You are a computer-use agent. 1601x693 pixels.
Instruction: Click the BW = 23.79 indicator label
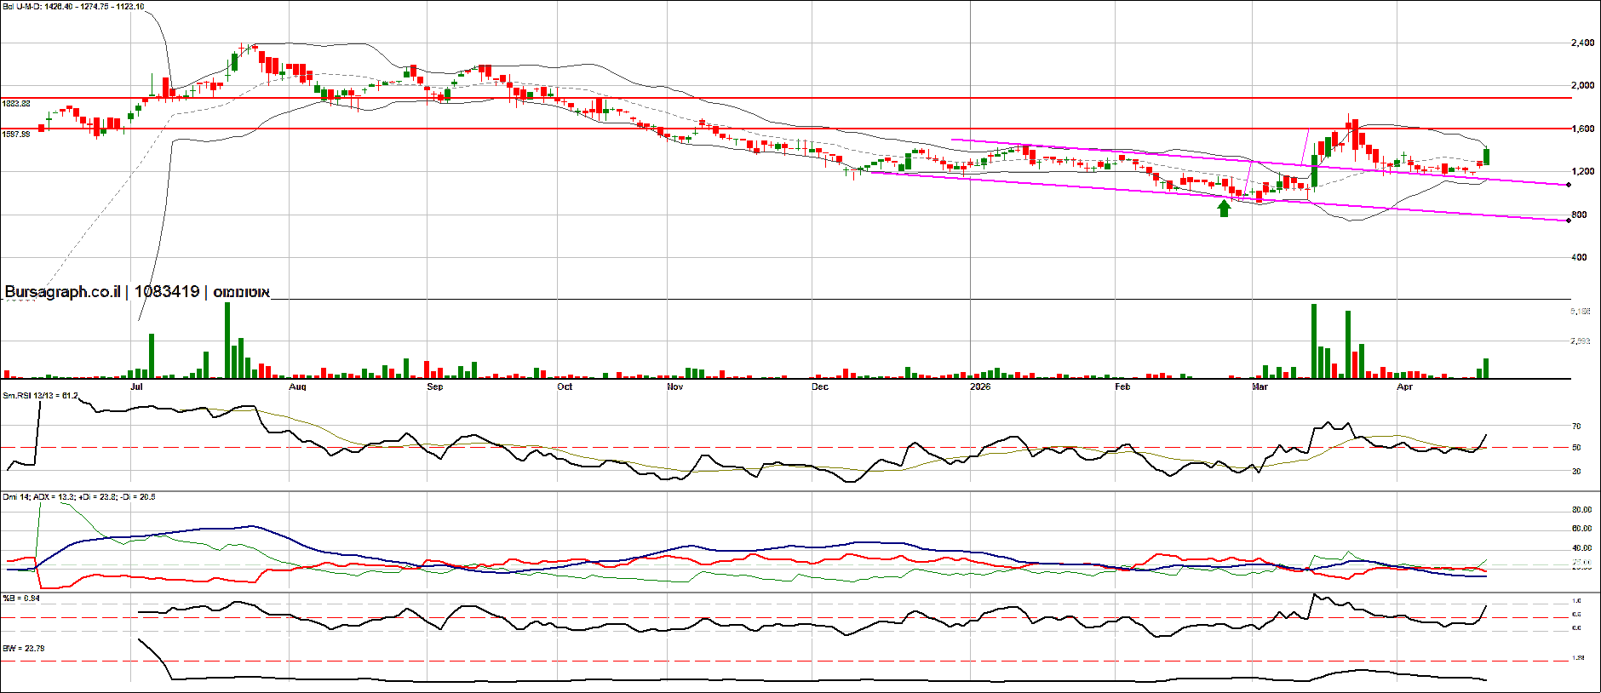[x=23, y=649]
